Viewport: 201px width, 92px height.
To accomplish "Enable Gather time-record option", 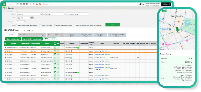I will pos(40,25).
